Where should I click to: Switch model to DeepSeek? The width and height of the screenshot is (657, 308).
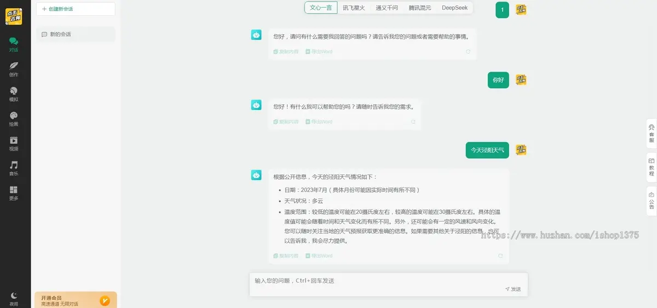tap(455, 8)
